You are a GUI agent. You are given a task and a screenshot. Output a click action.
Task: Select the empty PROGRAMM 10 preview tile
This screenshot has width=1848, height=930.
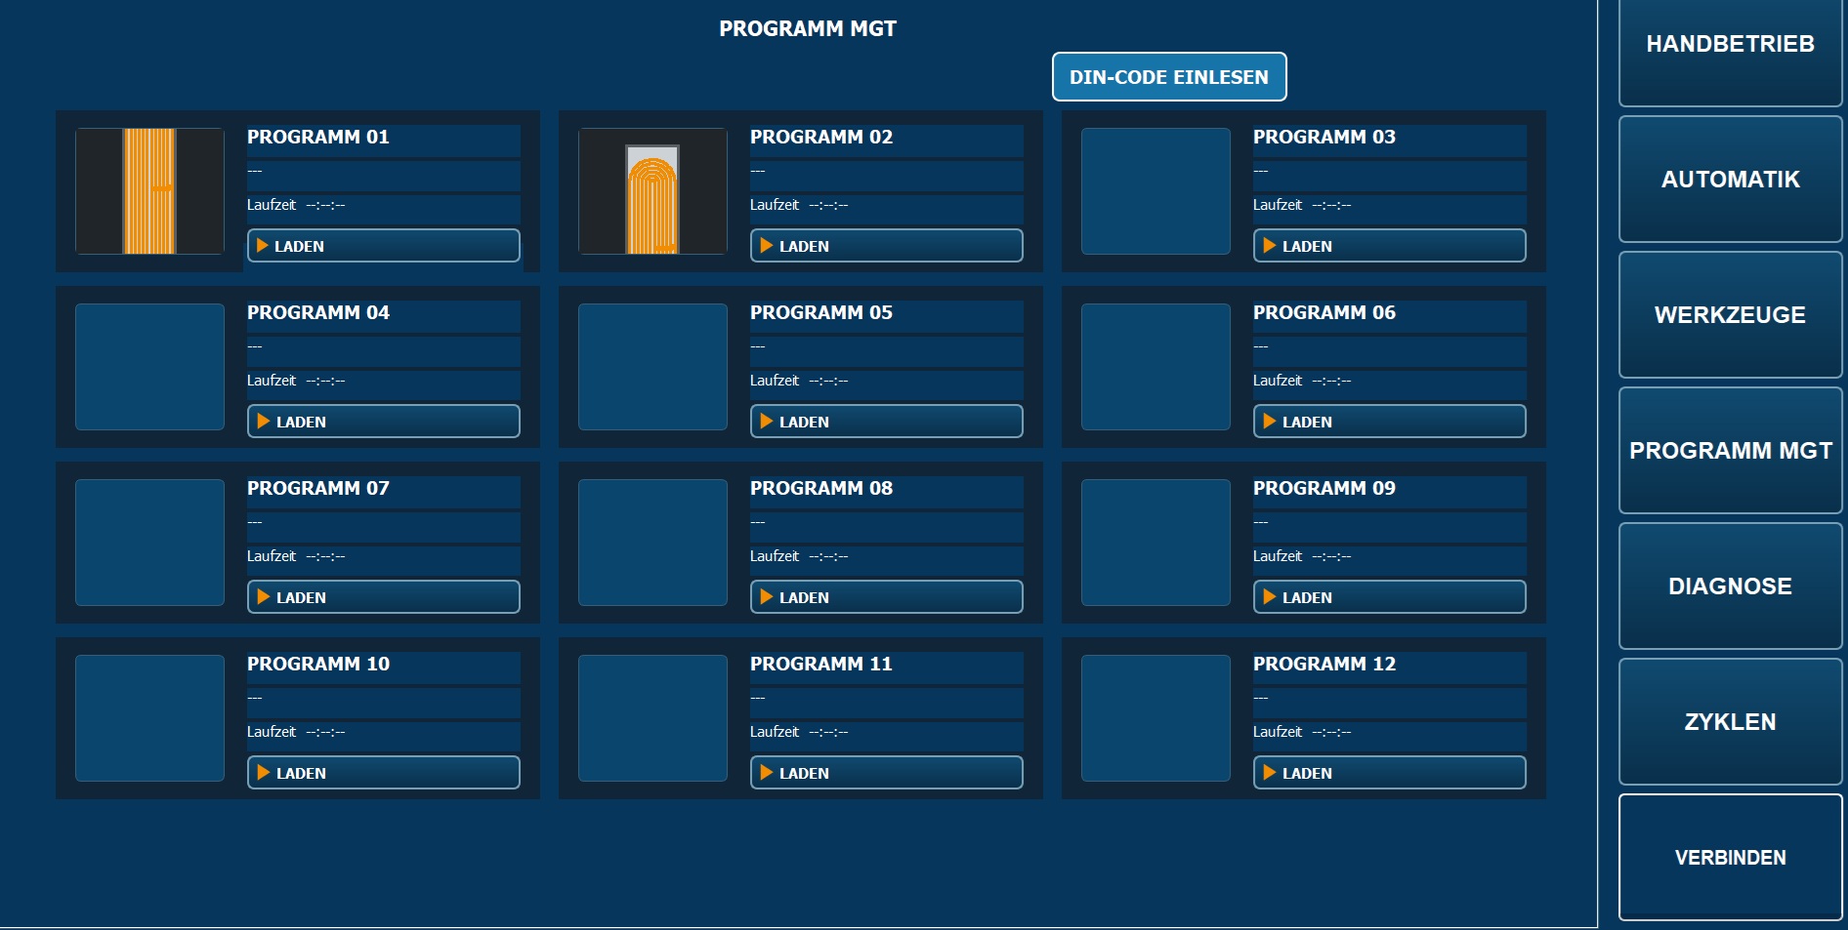[x=149, y=718]
